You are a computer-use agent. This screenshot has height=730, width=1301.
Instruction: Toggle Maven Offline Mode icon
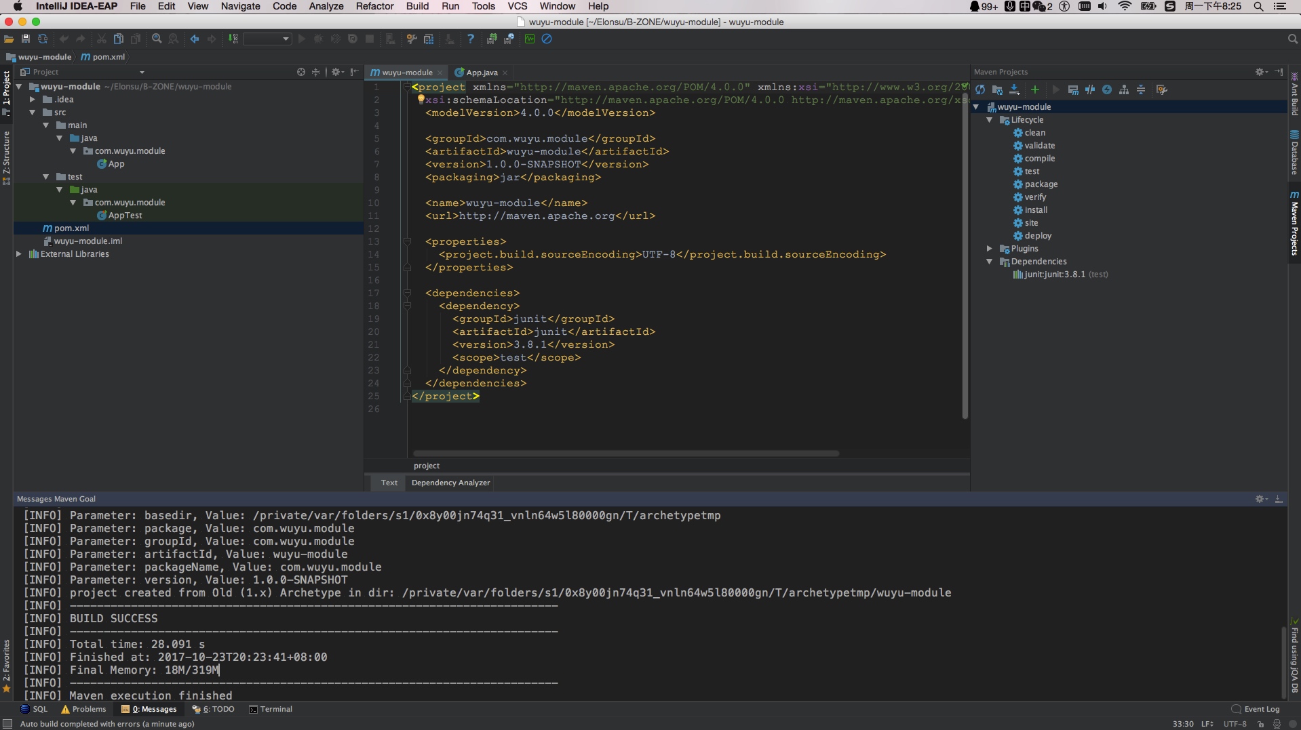pyautogui.click(x=1090, y=89)
